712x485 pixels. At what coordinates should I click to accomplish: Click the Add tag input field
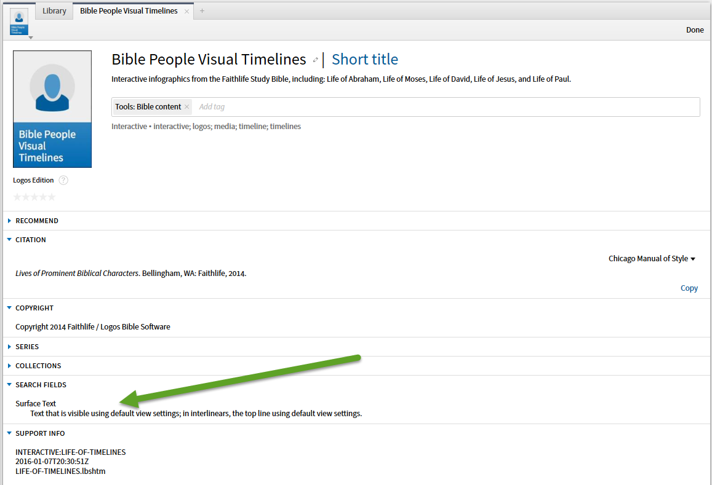(x=445, y=106)
